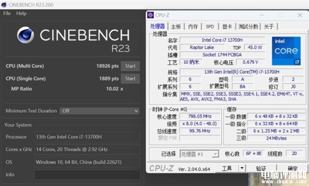
Task: Click the 确定 button in CPU-Z
Action: (293, 169)
